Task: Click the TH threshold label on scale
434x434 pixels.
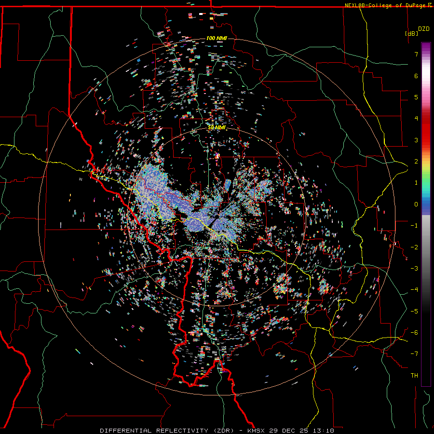Action: tap(414, 376)
